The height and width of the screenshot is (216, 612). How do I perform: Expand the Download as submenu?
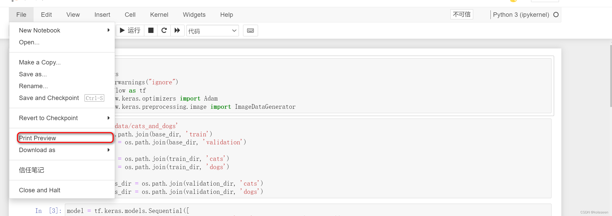62,150
